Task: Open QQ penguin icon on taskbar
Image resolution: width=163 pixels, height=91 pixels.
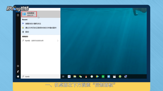Action: (86, 76)
